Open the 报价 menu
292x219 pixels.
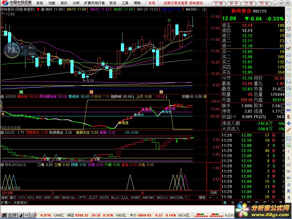coord(64,3)
